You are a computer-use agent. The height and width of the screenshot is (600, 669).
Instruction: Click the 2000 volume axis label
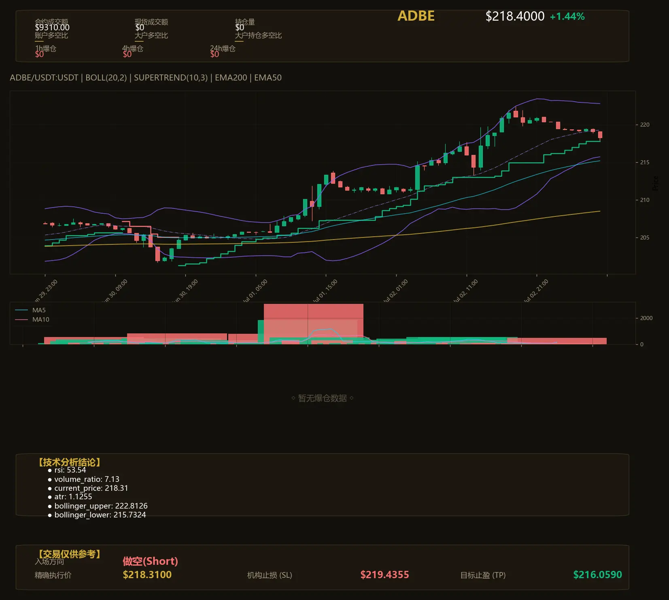tap(646, 318)
